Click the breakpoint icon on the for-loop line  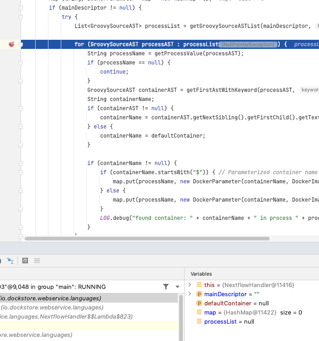(x=11, y=44)
